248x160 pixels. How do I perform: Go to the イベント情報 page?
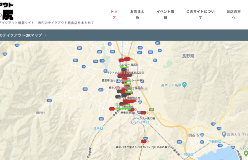[x=166, y=15]
